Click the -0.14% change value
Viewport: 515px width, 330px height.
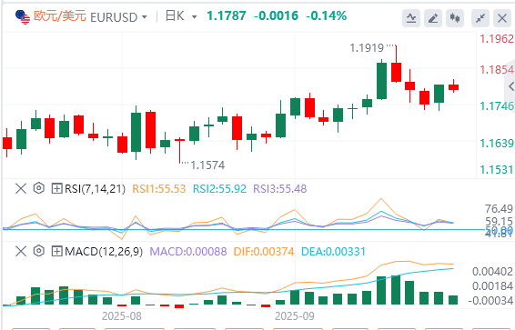tap(326, 15)
